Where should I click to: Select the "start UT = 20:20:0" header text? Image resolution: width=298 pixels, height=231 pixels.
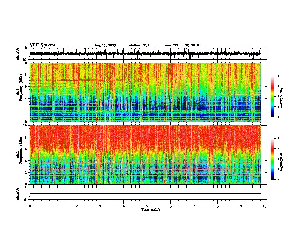tap(182, 45)
